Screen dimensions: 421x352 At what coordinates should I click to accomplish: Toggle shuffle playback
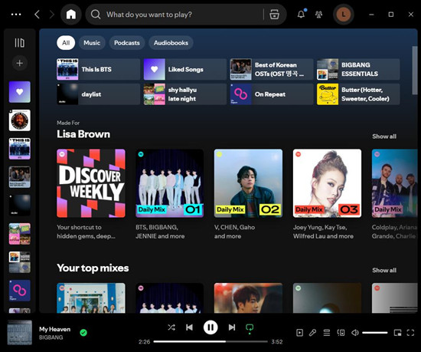pyautogui.click(x=171, y=327)
